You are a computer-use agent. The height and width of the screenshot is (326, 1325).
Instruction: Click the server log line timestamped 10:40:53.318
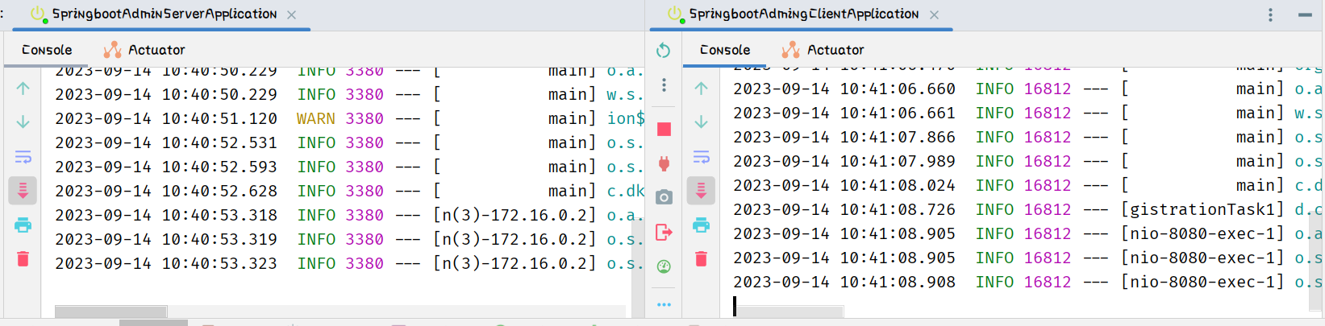[x=350, y=215]
